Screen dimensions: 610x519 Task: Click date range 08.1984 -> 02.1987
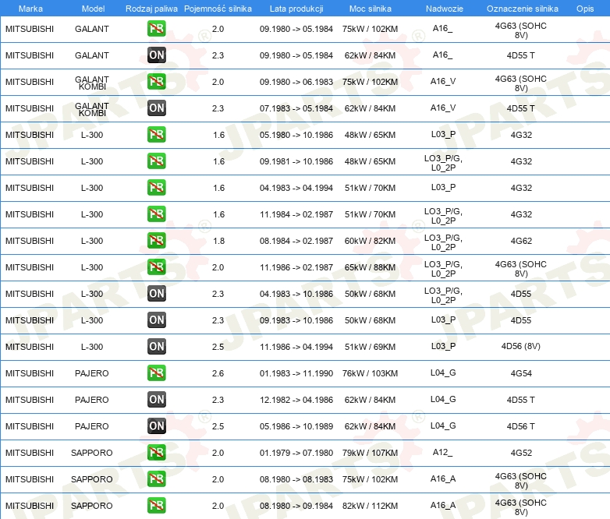click(x=296, y=241)
